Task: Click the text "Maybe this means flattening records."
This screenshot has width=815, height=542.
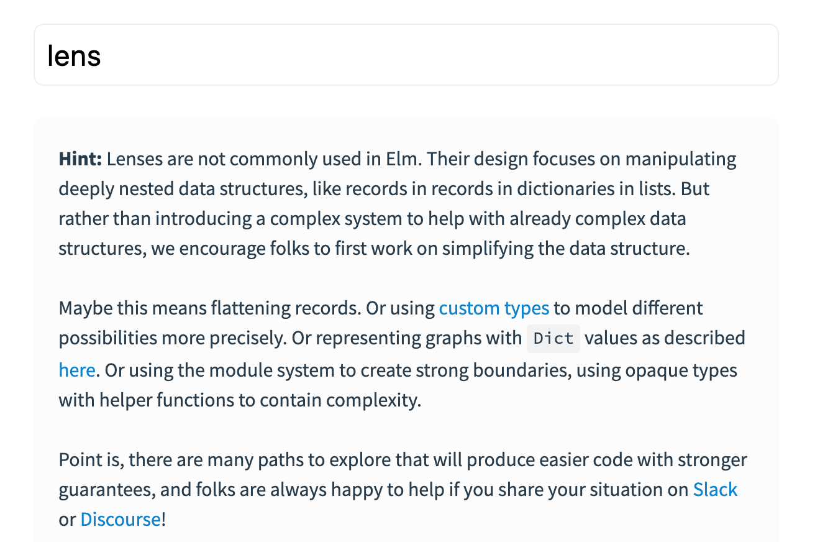Action: point(210,308)
